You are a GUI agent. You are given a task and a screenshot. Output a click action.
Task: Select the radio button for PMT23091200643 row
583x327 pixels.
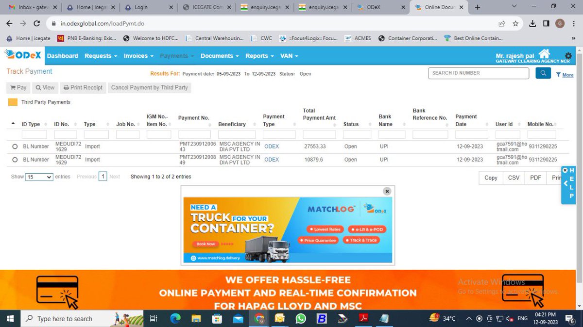[x=15, y=147]
